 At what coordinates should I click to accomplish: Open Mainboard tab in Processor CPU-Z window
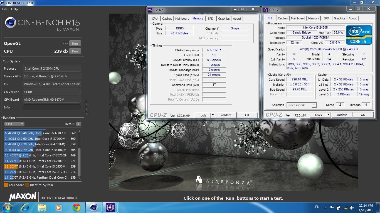(298, 18)
